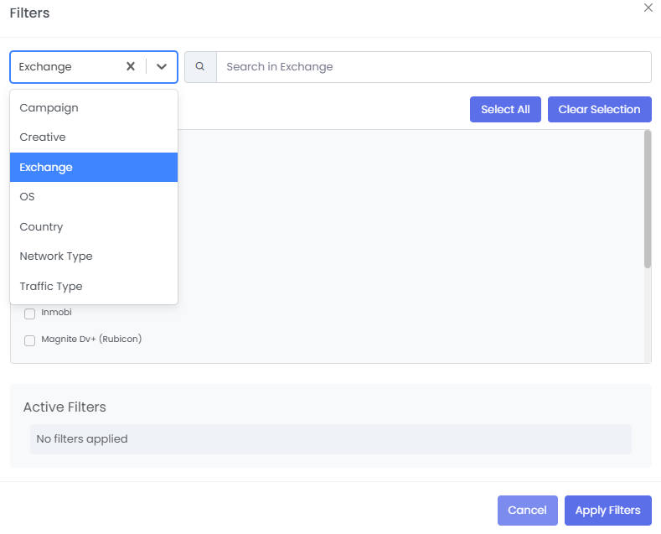Select Network Type filter option
This screenshot has width=661, height=534.
[x=56, y=257]
